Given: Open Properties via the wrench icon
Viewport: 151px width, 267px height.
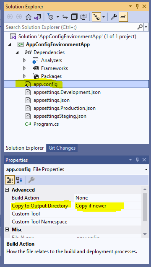Looking at the screenshot, I should (x=114, y=17).
